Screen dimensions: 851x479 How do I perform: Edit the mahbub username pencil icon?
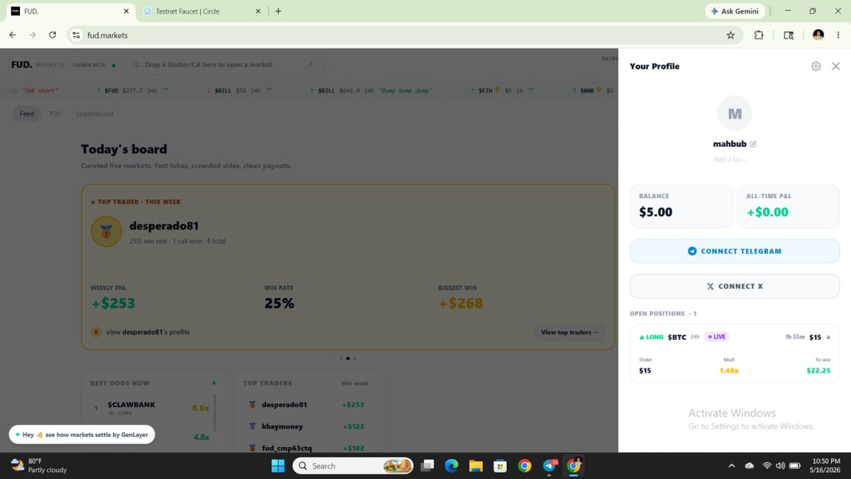(753, 144)
